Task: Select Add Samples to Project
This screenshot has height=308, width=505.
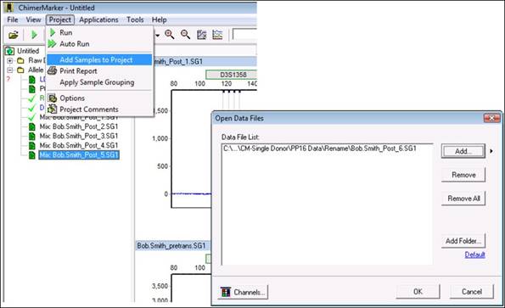Action: (x=99, y=60)
